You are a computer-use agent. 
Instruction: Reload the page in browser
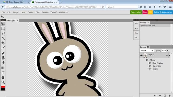(103, 7)
